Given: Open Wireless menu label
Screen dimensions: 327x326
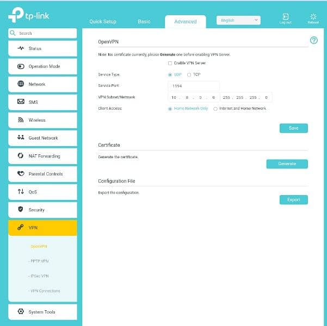Looking at the screenshot, I should pos(37,120).
